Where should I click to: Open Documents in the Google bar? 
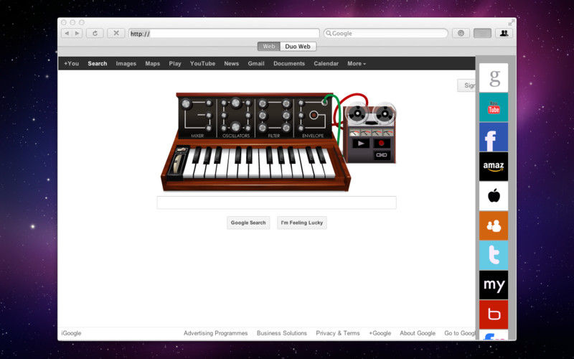(x=289, y=63)
